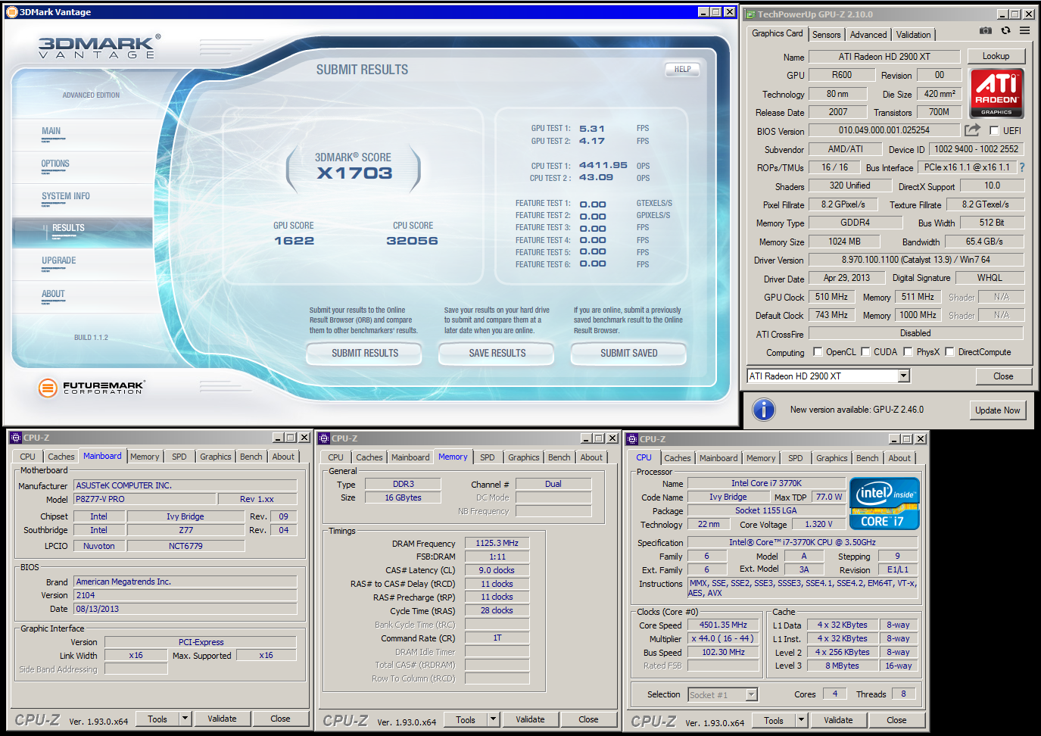Image resolution: width=1041 pixels, height=736 pixels.
Task: Open Caches tab in CPU-Z CPU window
Action: [678, 458]
